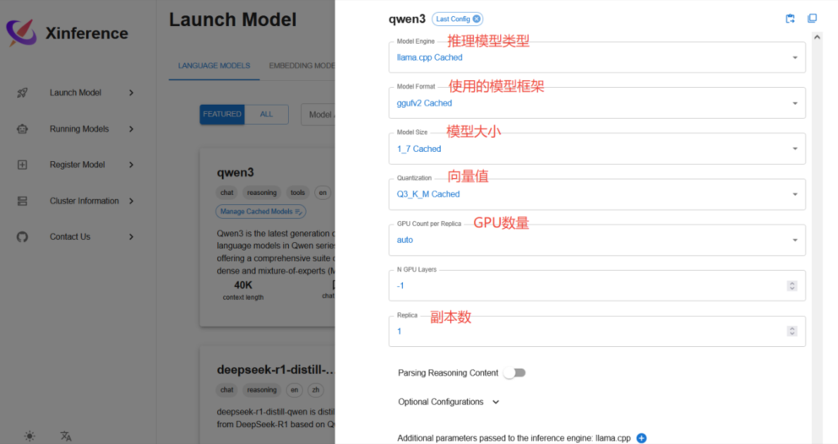Click the tools tag on qwen3 card
The width and height of the screenshot is (838, 444).
coord(297,193)
